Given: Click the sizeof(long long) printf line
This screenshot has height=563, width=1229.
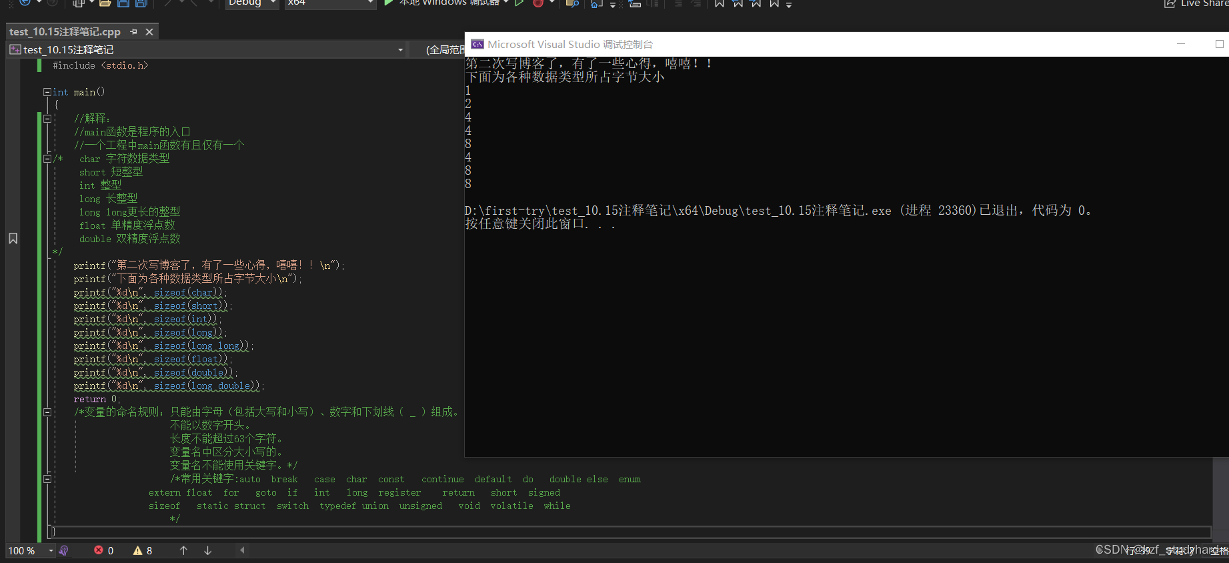Looking at the screenshot, I should pos(164,346).
